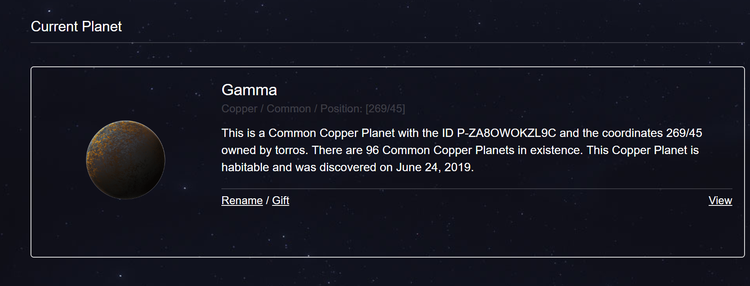Screen dimensions: 750x286
Task: Click the View link
Action: [720, 201]
